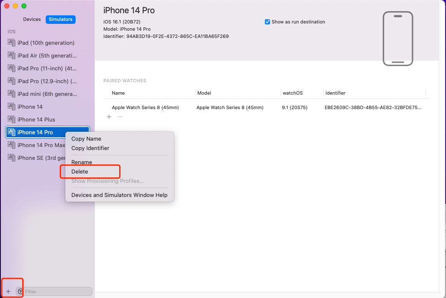Select iPad Pro (11-inch) in the sidebar
Screen dimensions: 446x298
47,68
